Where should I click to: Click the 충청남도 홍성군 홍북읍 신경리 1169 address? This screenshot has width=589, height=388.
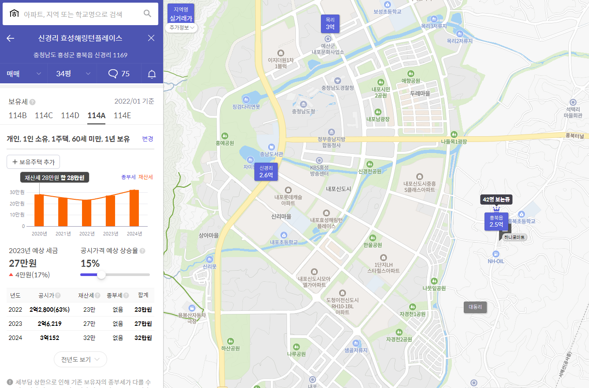pos(81,55)
